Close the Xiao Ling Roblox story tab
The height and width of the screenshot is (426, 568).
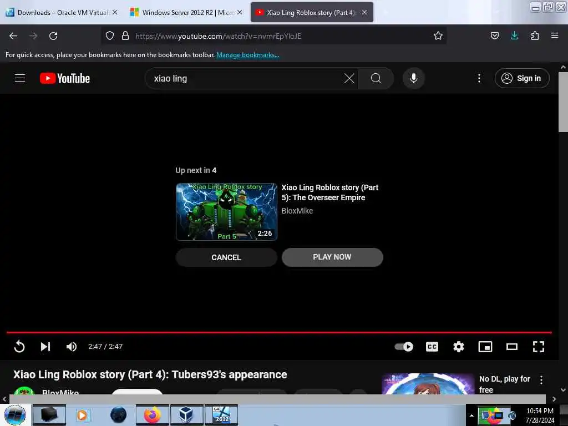pyautogui.click(x=364, y=12)
